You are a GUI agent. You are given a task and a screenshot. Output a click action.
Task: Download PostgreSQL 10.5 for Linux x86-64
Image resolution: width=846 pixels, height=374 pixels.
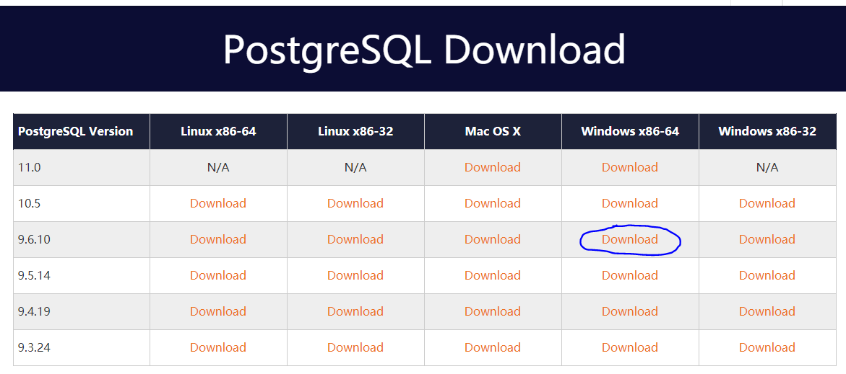pos(218,203)
